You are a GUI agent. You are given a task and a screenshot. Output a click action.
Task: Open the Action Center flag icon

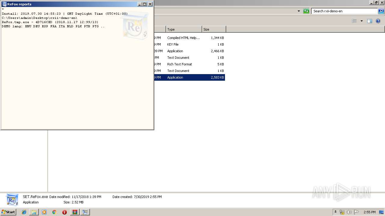coord(356,212)
